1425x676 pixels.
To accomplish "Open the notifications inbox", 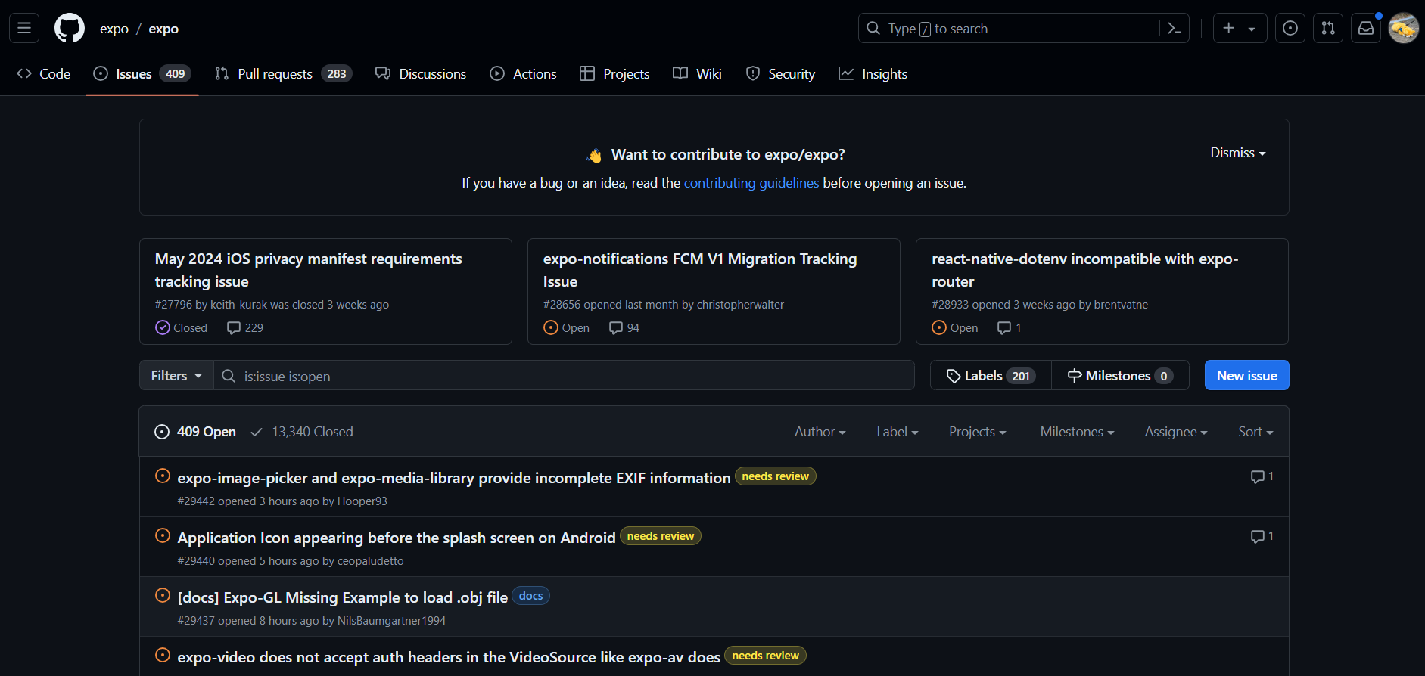I will (x=1366, y=28).
